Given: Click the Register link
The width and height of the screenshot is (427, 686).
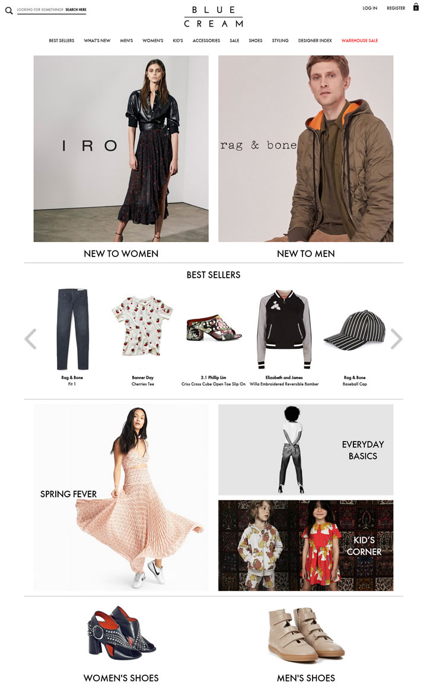Looking at the screenshot, I should tap(396, 8).
